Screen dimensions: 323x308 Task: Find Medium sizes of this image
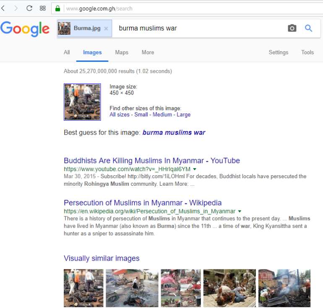[162, 114]
